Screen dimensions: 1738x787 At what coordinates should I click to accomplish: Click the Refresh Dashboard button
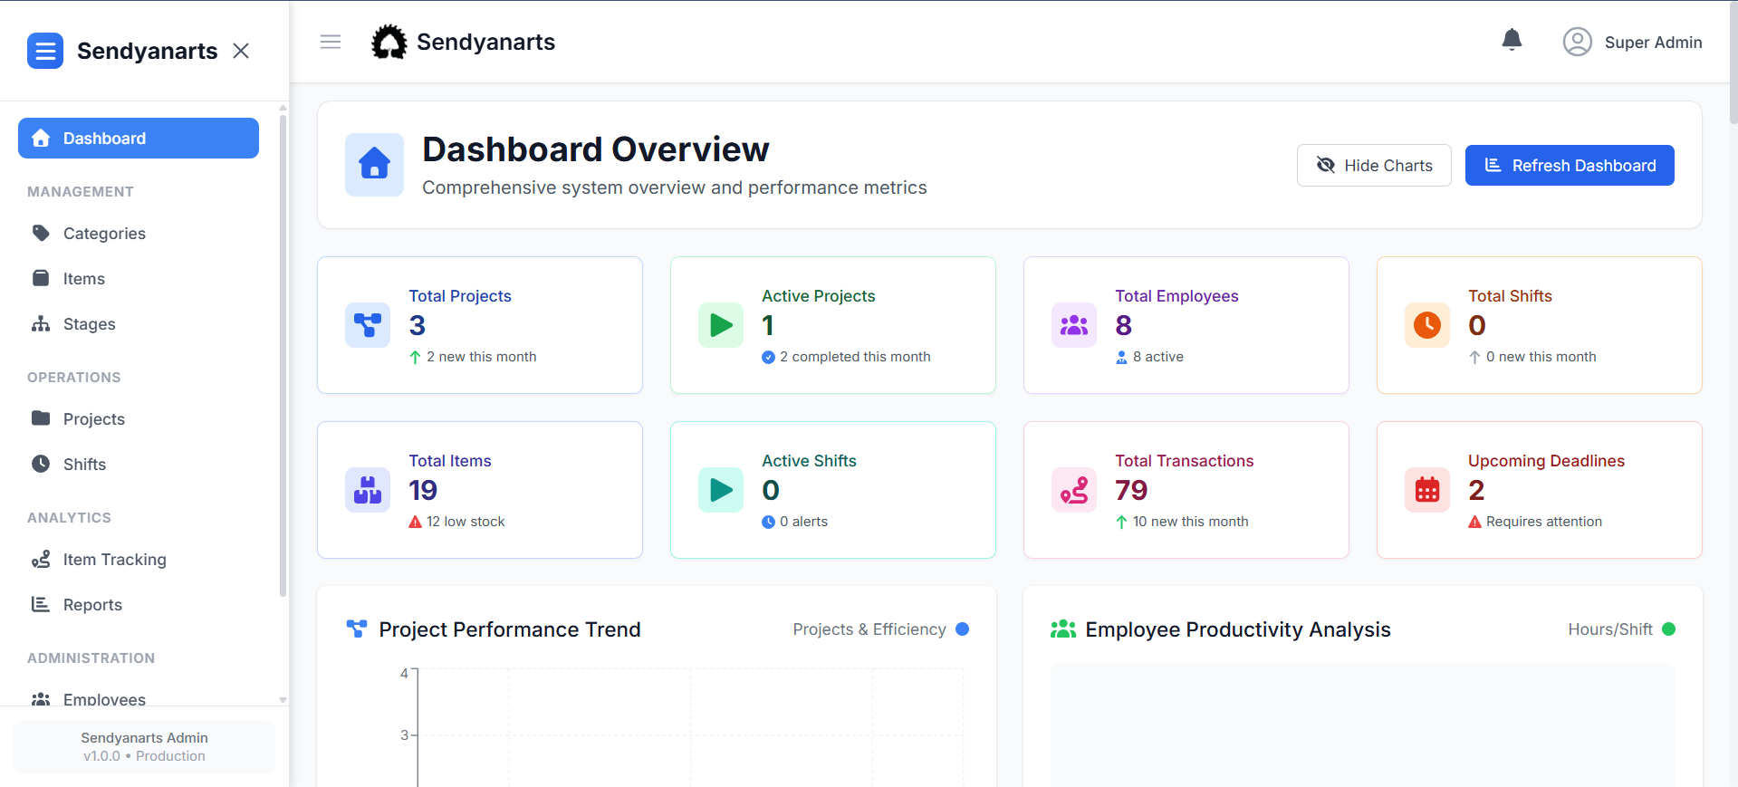click(1570, 165)
